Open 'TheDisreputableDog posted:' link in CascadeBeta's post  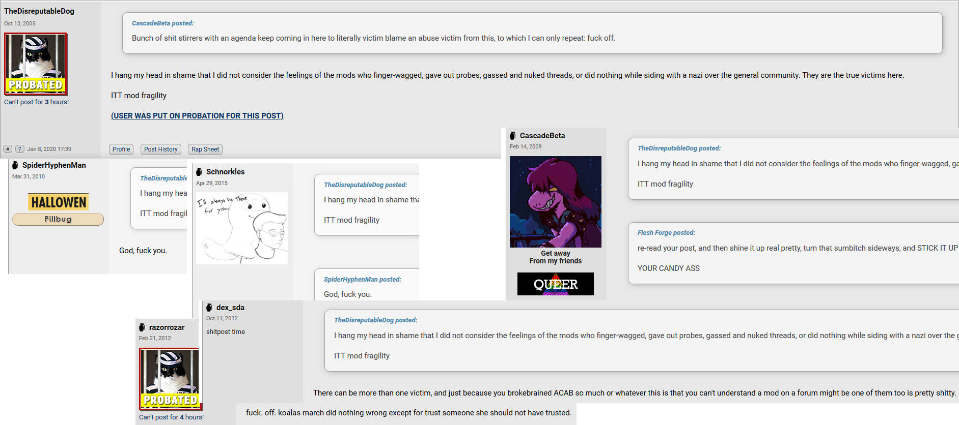679,148
